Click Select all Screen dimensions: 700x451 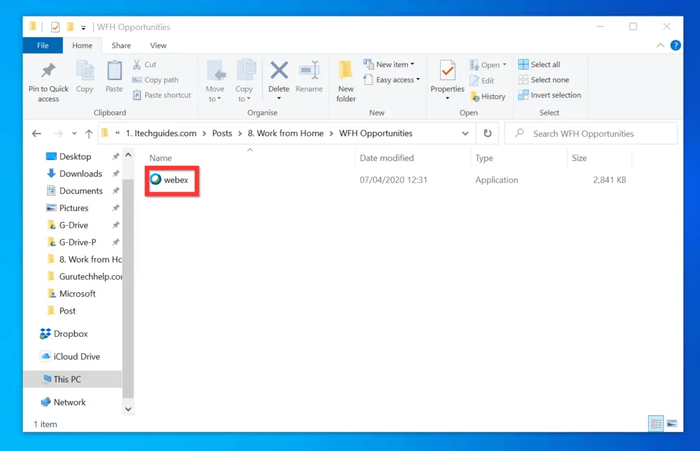tap(539, 64)
